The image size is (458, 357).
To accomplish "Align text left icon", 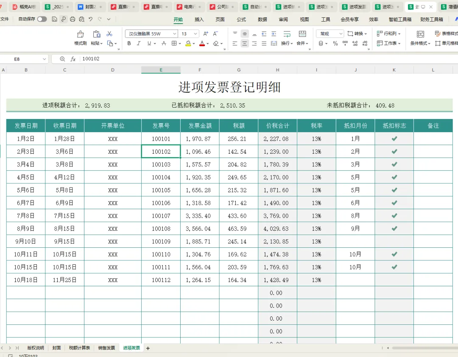I will pyautogui.click(x=235, y=44).
